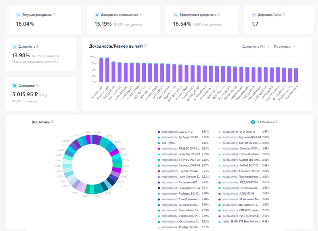The image size is (318, 231).
Task: Click help icon beside Доходность к погашению
Action: (140, 15)
